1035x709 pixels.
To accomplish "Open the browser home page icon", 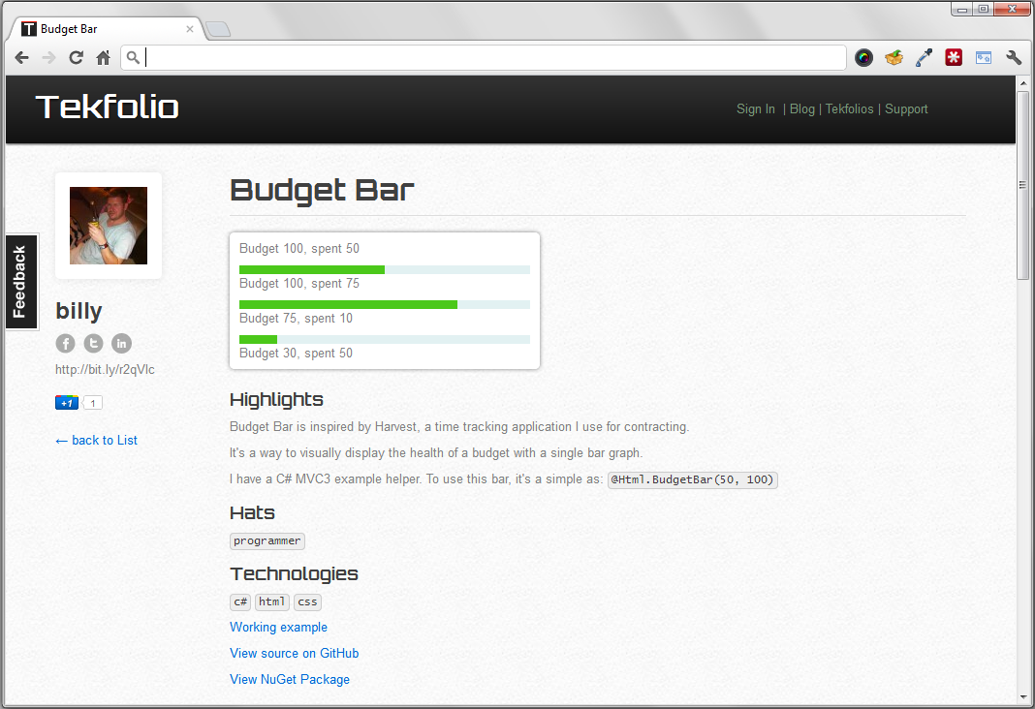I will (103, 57).
